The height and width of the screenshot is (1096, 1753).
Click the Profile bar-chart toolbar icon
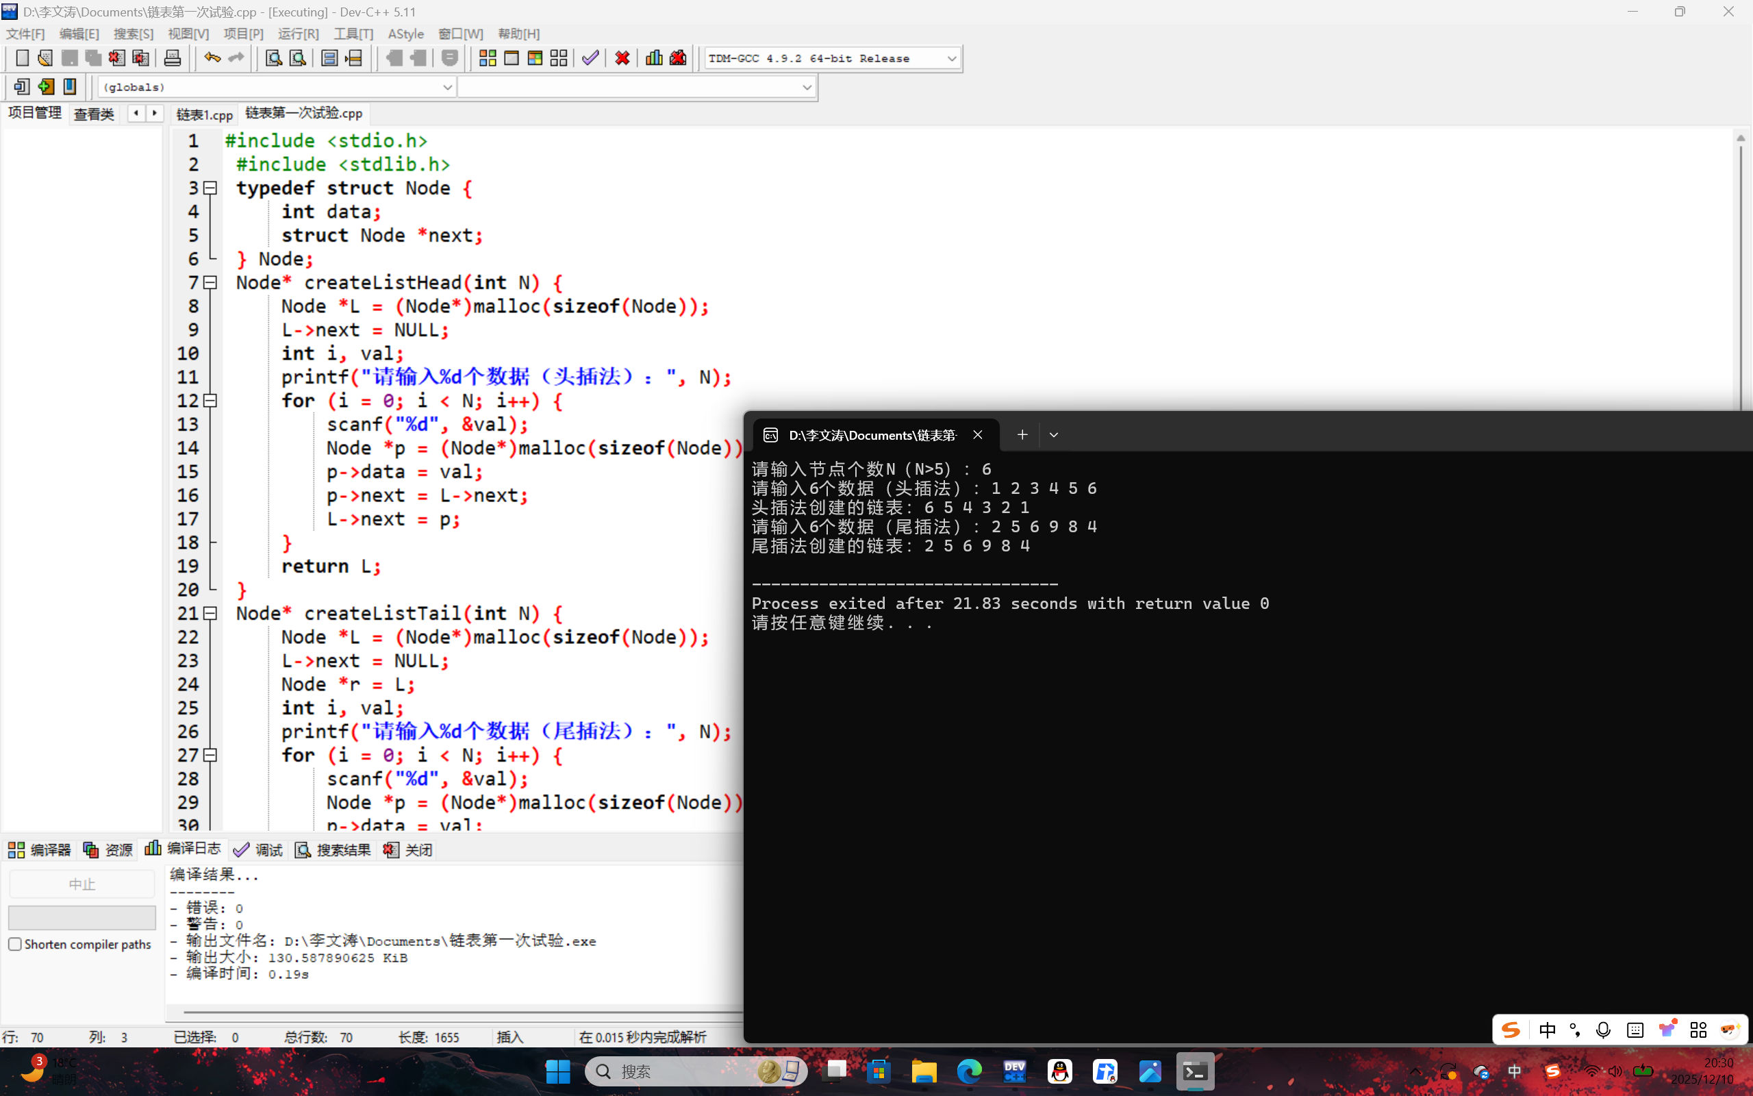654,58
